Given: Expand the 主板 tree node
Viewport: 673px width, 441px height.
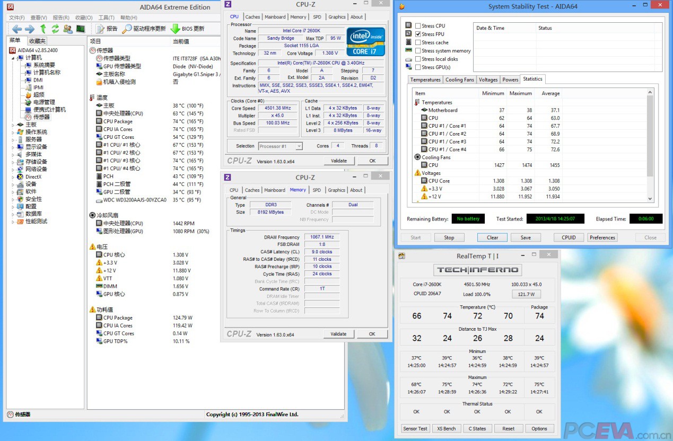Looking at the screenshot, I should coord(13,125).
